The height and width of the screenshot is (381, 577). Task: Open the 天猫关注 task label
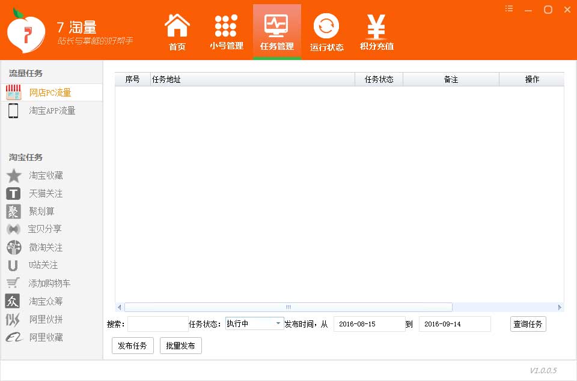46,194
